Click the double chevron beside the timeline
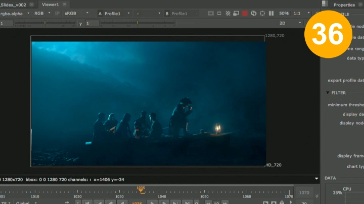This screenshot has height=204, width=364. coord(317,196)
